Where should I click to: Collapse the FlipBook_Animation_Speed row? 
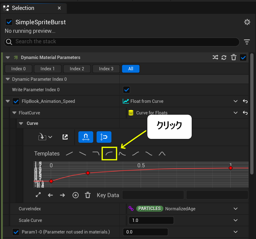(8, 101)
